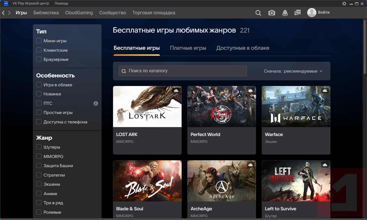
Task: Click the info icon next to ПТС
Action: (x=96, y=103)
